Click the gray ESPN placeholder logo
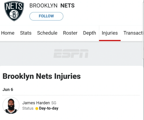The image size is (144, 120). (x=71, y=53)
